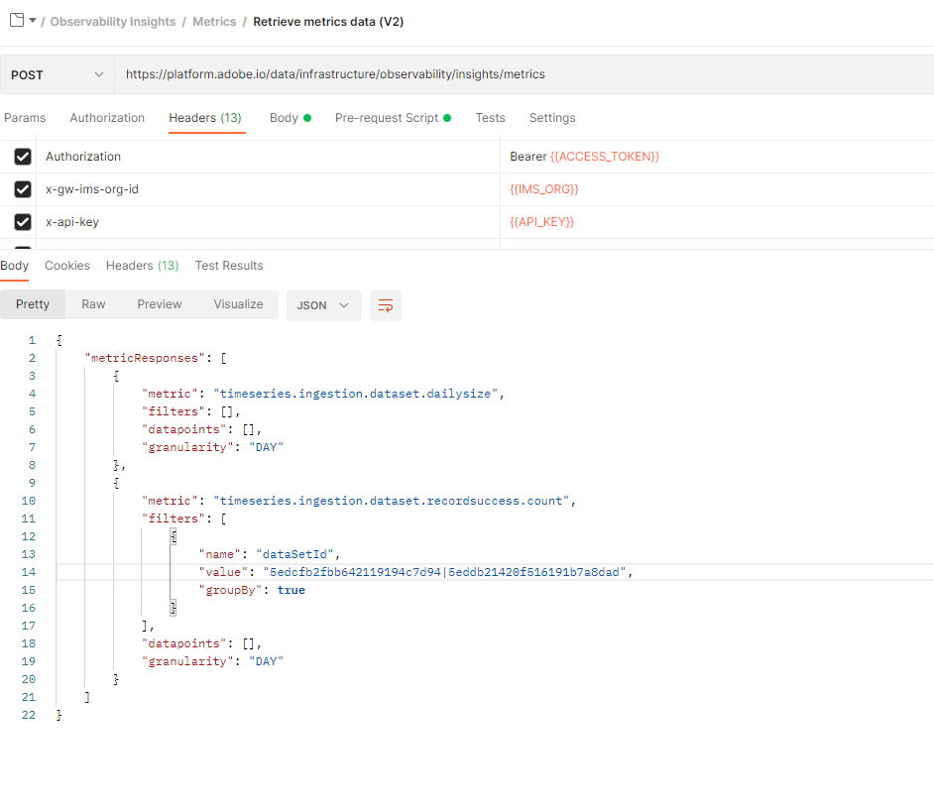Expand the JSON format dropdown
Viewport: 934px width, 808px height.
click(x=324, y=305)
